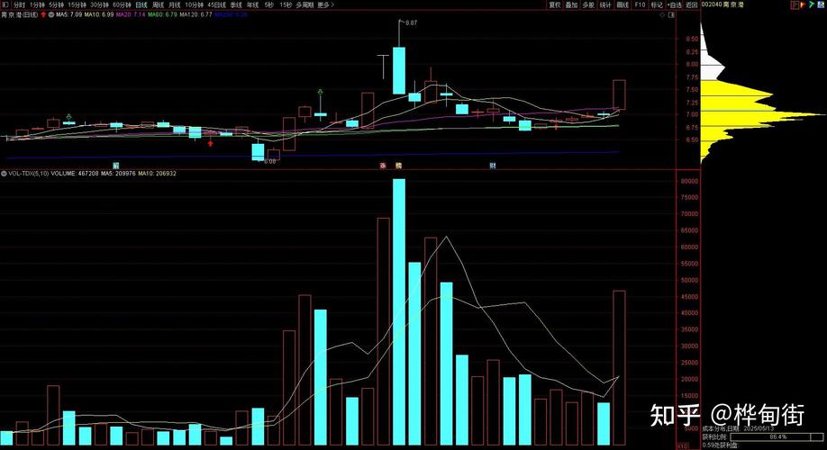Click MA60: 6.79 indicator label
Image resolution: width=827 pixels, height=450 pixels.
162,14
